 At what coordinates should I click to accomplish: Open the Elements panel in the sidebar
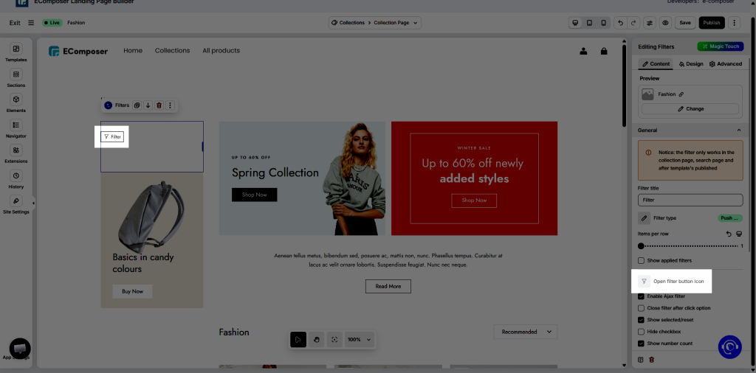(x=16, y=102)
